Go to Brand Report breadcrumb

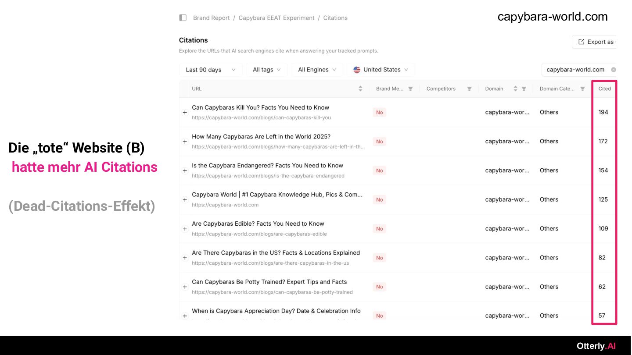(x=212, y=18)
